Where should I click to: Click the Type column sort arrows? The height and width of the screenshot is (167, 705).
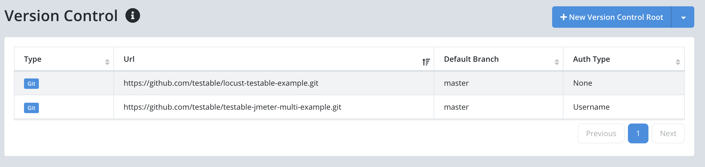click(107, 62)
